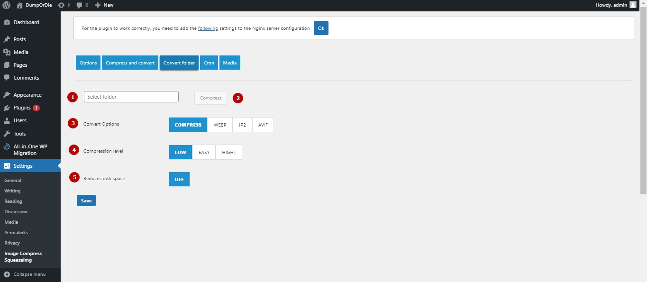Click the Compression level label

coord(103,151)
